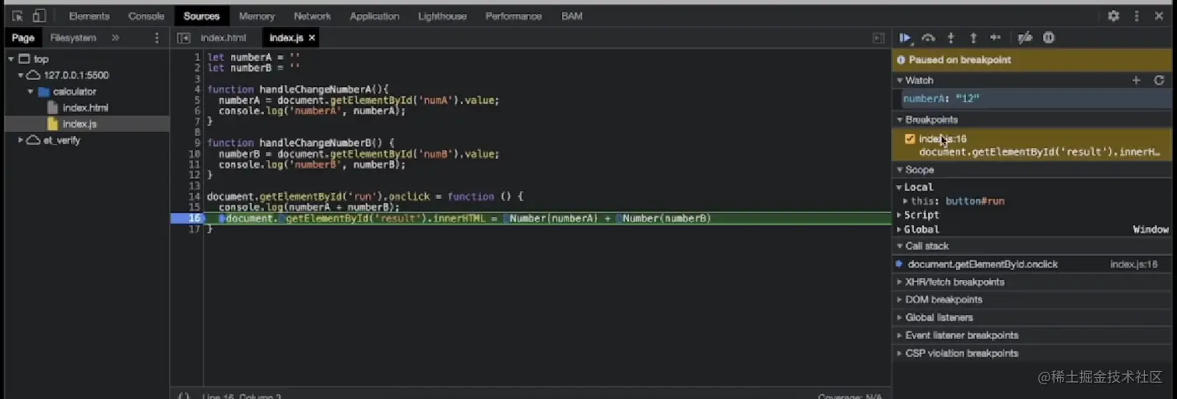Open the Performance tab
Image resolution: width=1177 pixels, height=399 pixels.
pyautogui.click(x=514, y=16)
